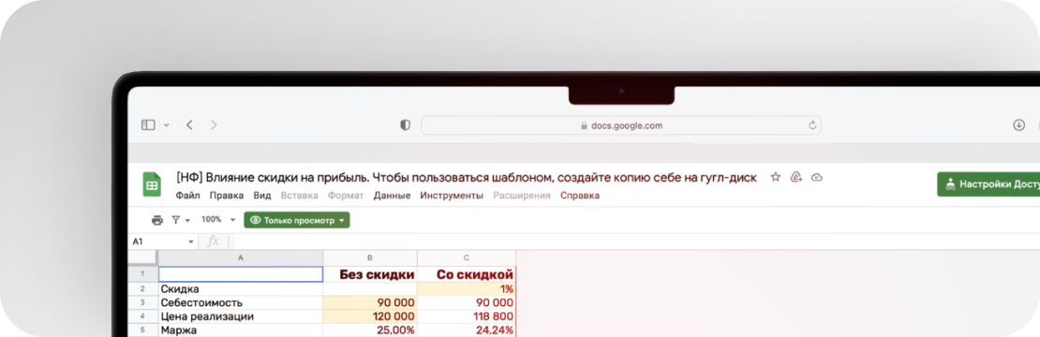The height and width of the screenshot is (337, 1040).
Task: Open the Только просмотр mode dropdown
Action: 296,221
